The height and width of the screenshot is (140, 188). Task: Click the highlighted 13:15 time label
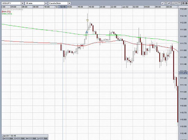tap(63, 7)
